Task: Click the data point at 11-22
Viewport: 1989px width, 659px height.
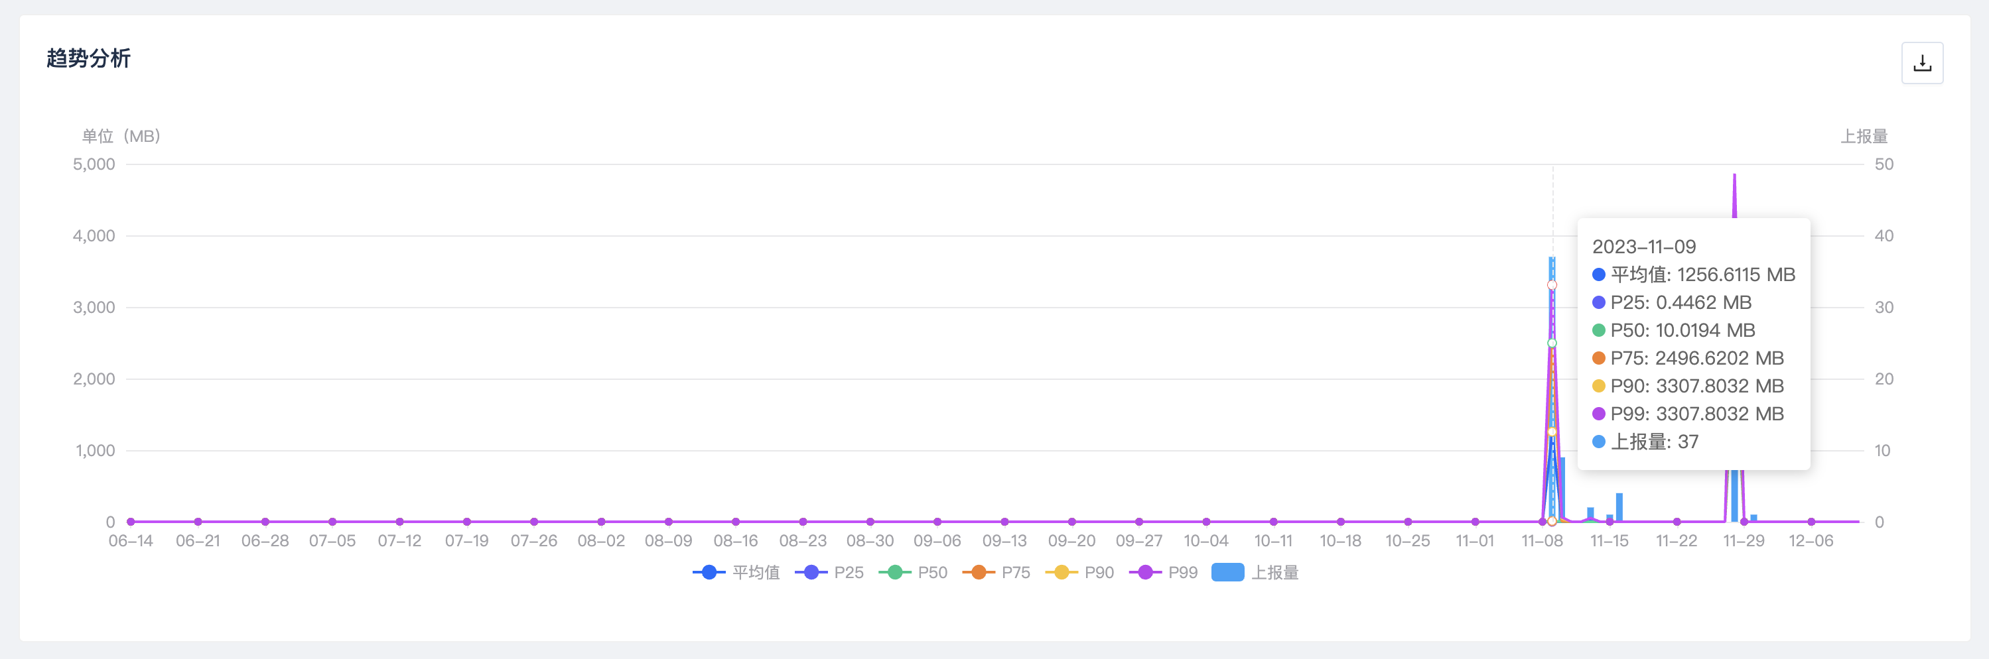Action: 1677,522
